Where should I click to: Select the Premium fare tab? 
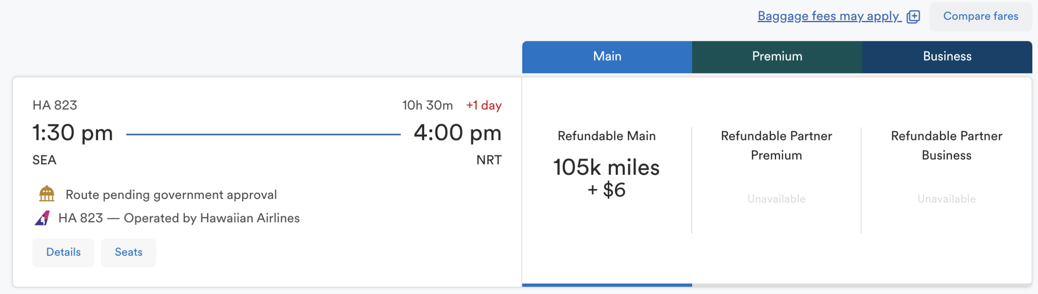point(777,57)
